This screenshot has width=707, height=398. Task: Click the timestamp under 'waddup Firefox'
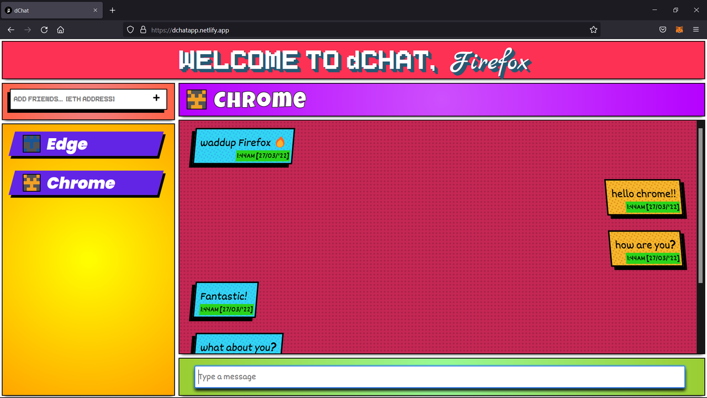(262, 155)
